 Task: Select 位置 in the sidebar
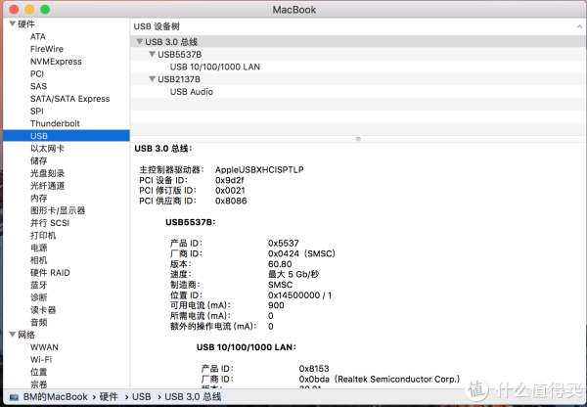(39, 372)
